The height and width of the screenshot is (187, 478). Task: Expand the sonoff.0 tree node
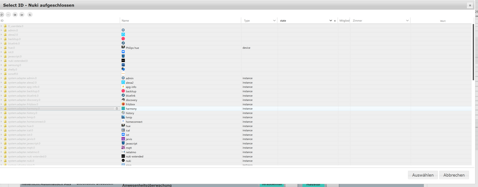2,74
